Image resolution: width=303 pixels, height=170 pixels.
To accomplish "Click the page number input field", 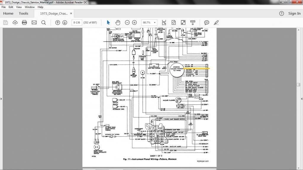I will point(77,22).
